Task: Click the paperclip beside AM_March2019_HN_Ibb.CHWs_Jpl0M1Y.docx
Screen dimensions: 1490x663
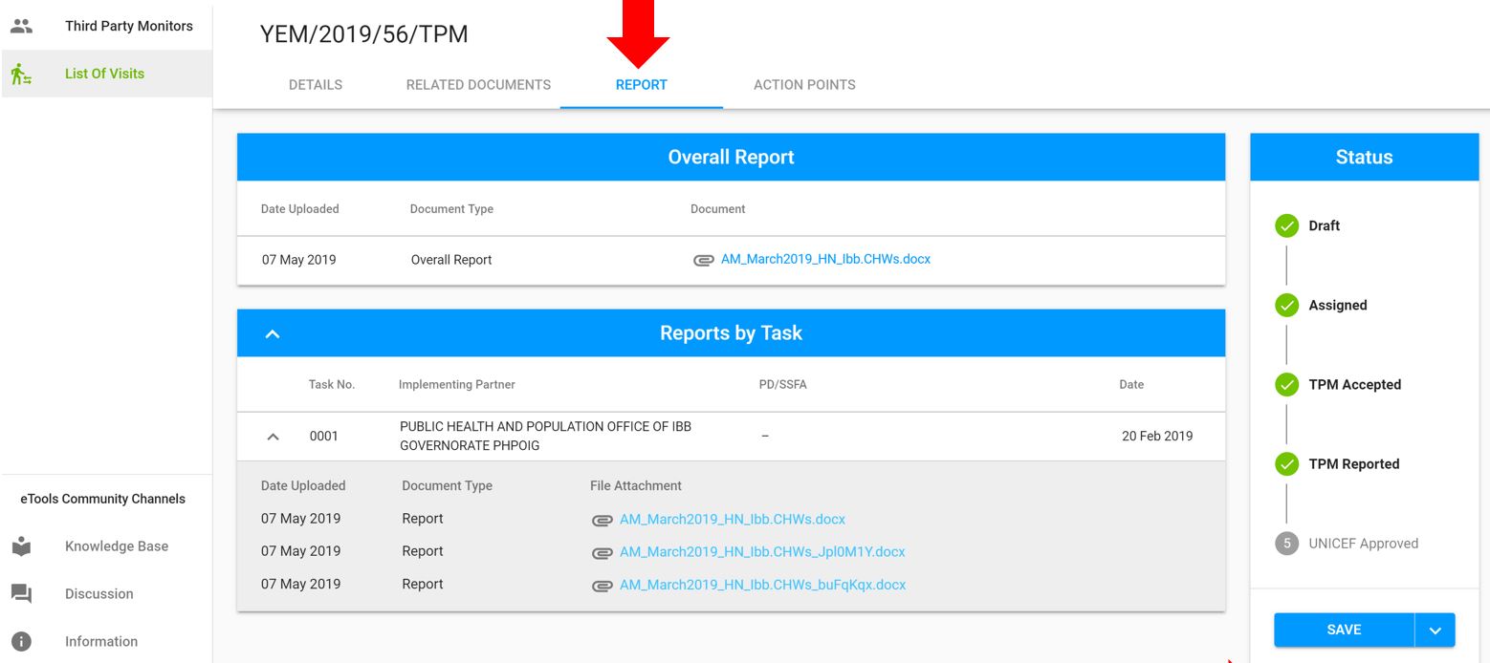Action: pos(603,552)
